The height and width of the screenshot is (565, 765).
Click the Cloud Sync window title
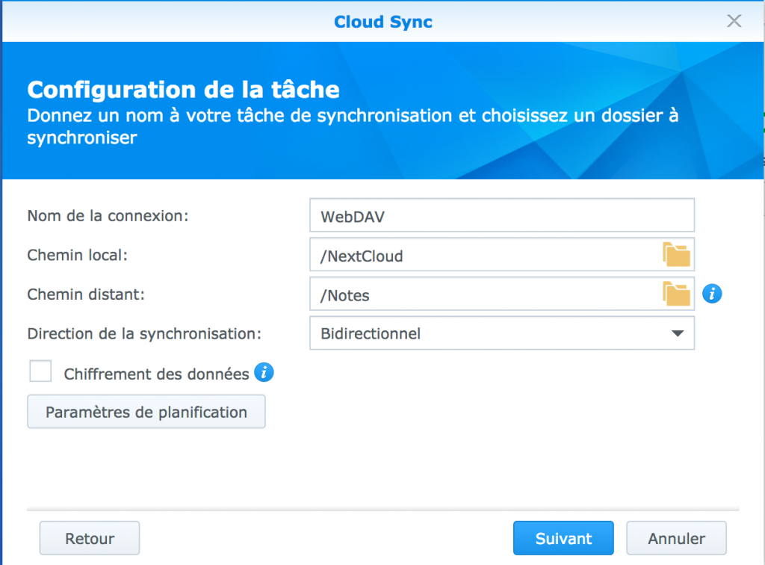pos(382,21)
